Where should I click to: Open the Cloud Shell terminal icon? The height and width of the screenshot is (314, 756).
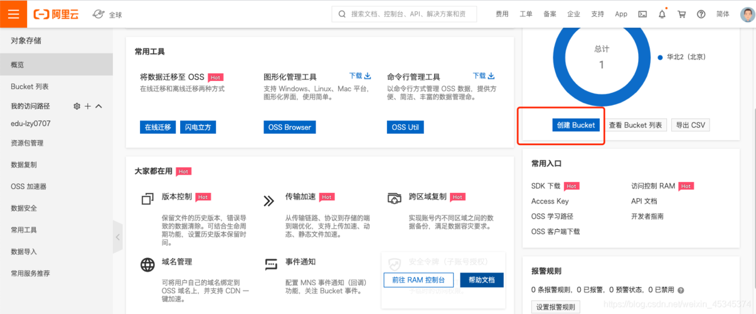pos(642,14)
